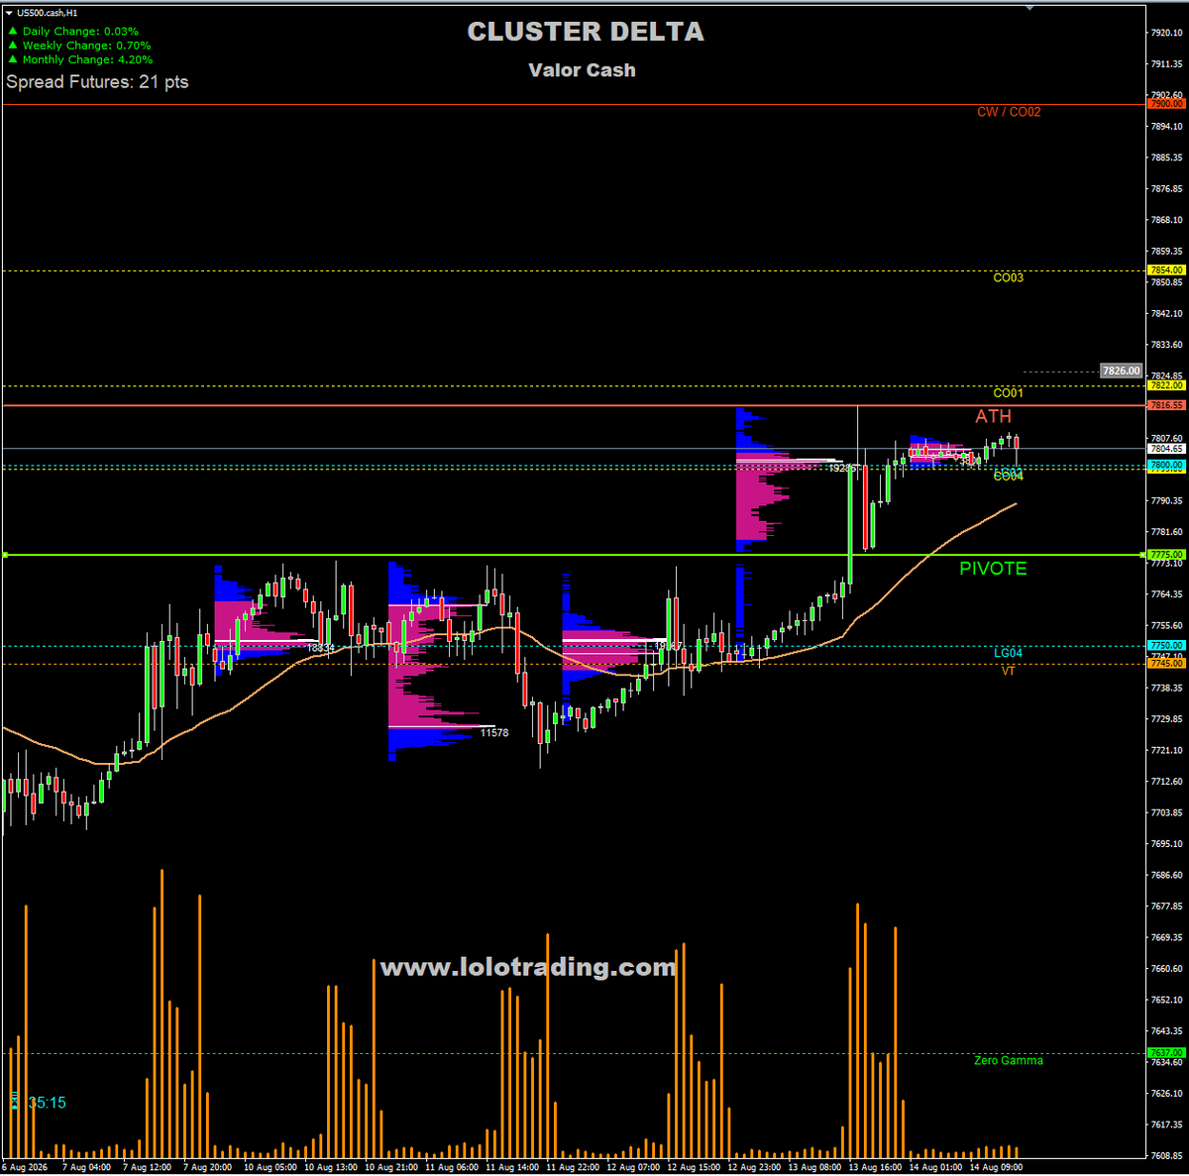The width and height of the screenshot is (1189, 1176).
Task: Click the 11 Aug 14:00 time label
Action: click(511, 1167)
